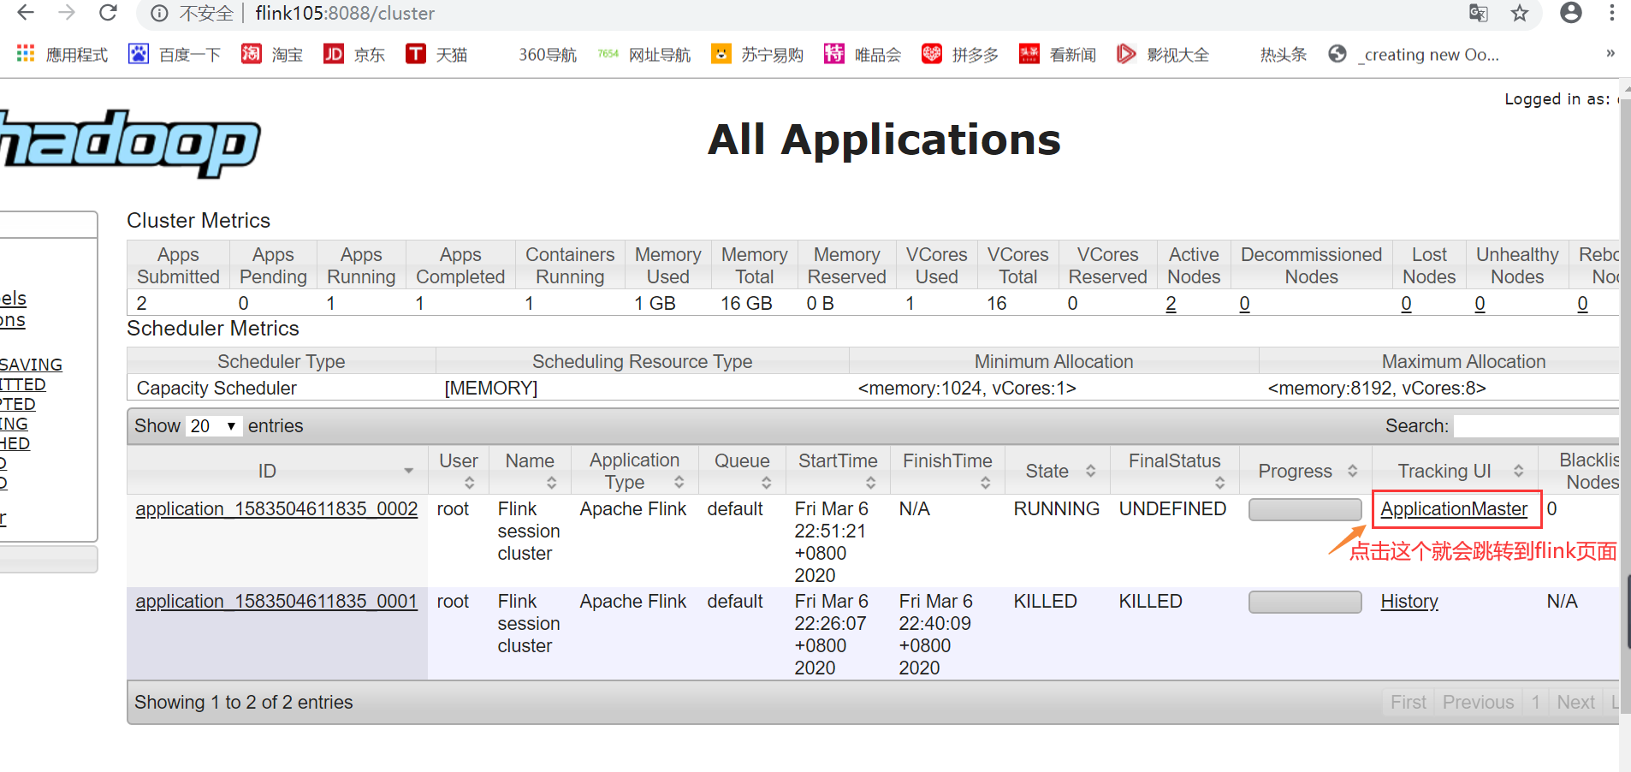The image size is (1631, 772).
Task: Open the Chrome profile account icon
Action: point(1571,13)
